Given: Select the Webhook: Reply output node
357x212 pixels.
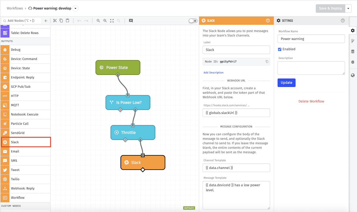Looking at the screenshot, I should coord(25,188).
